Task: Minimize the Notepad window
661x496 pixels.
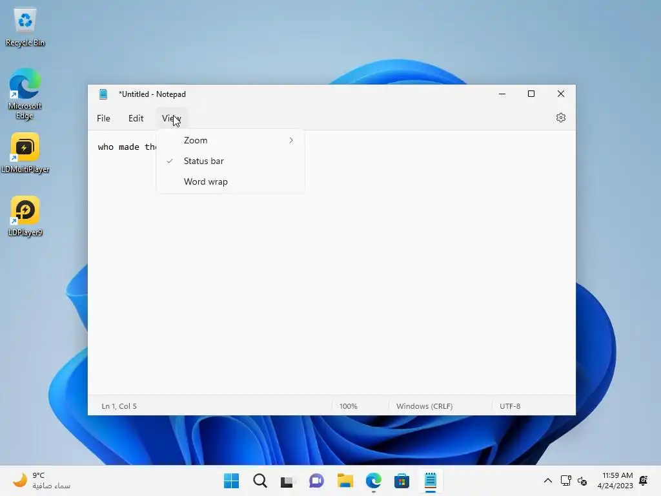Action: [502, 94]
